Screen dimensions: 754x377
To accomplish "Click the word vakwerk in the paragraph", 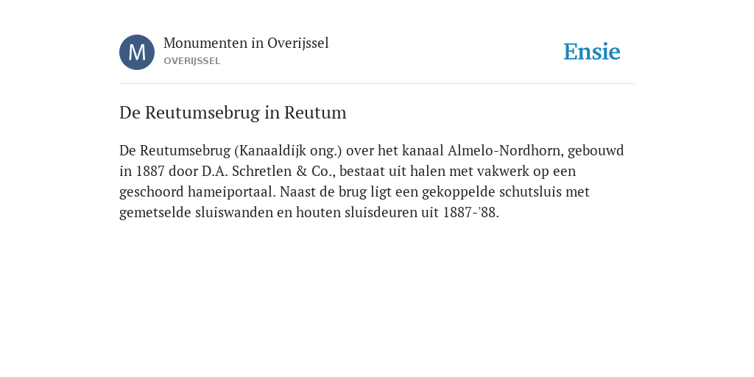I will pos(504,171).
